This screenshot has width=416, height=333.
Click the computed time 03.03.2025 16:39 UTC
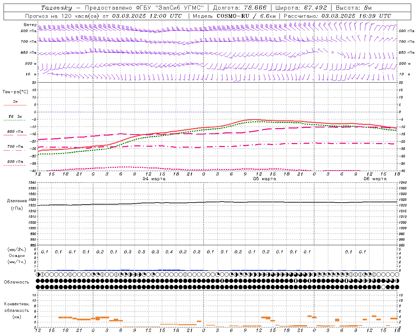click(x=356, y=16)
